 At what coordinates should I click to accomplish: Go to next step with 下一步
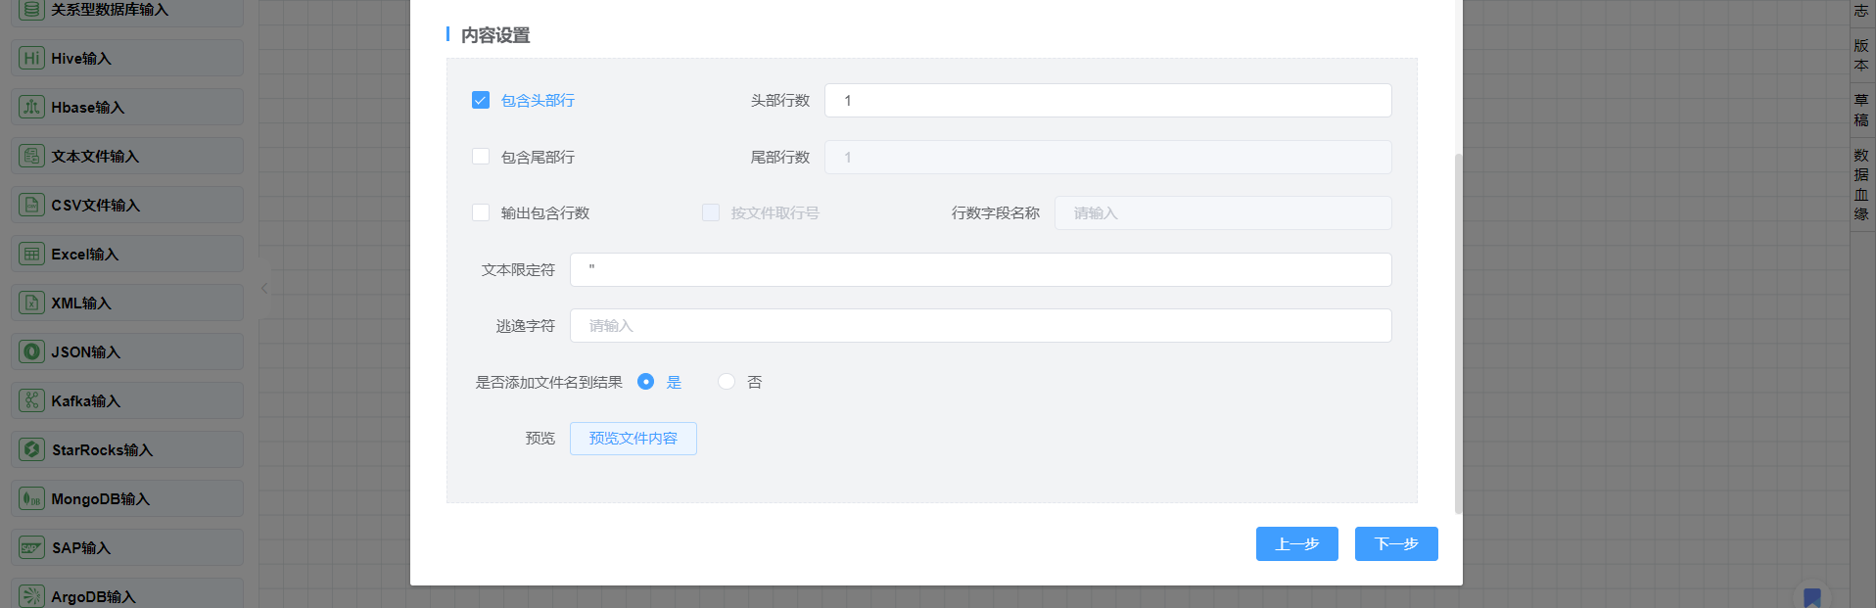pos(1395,543)
